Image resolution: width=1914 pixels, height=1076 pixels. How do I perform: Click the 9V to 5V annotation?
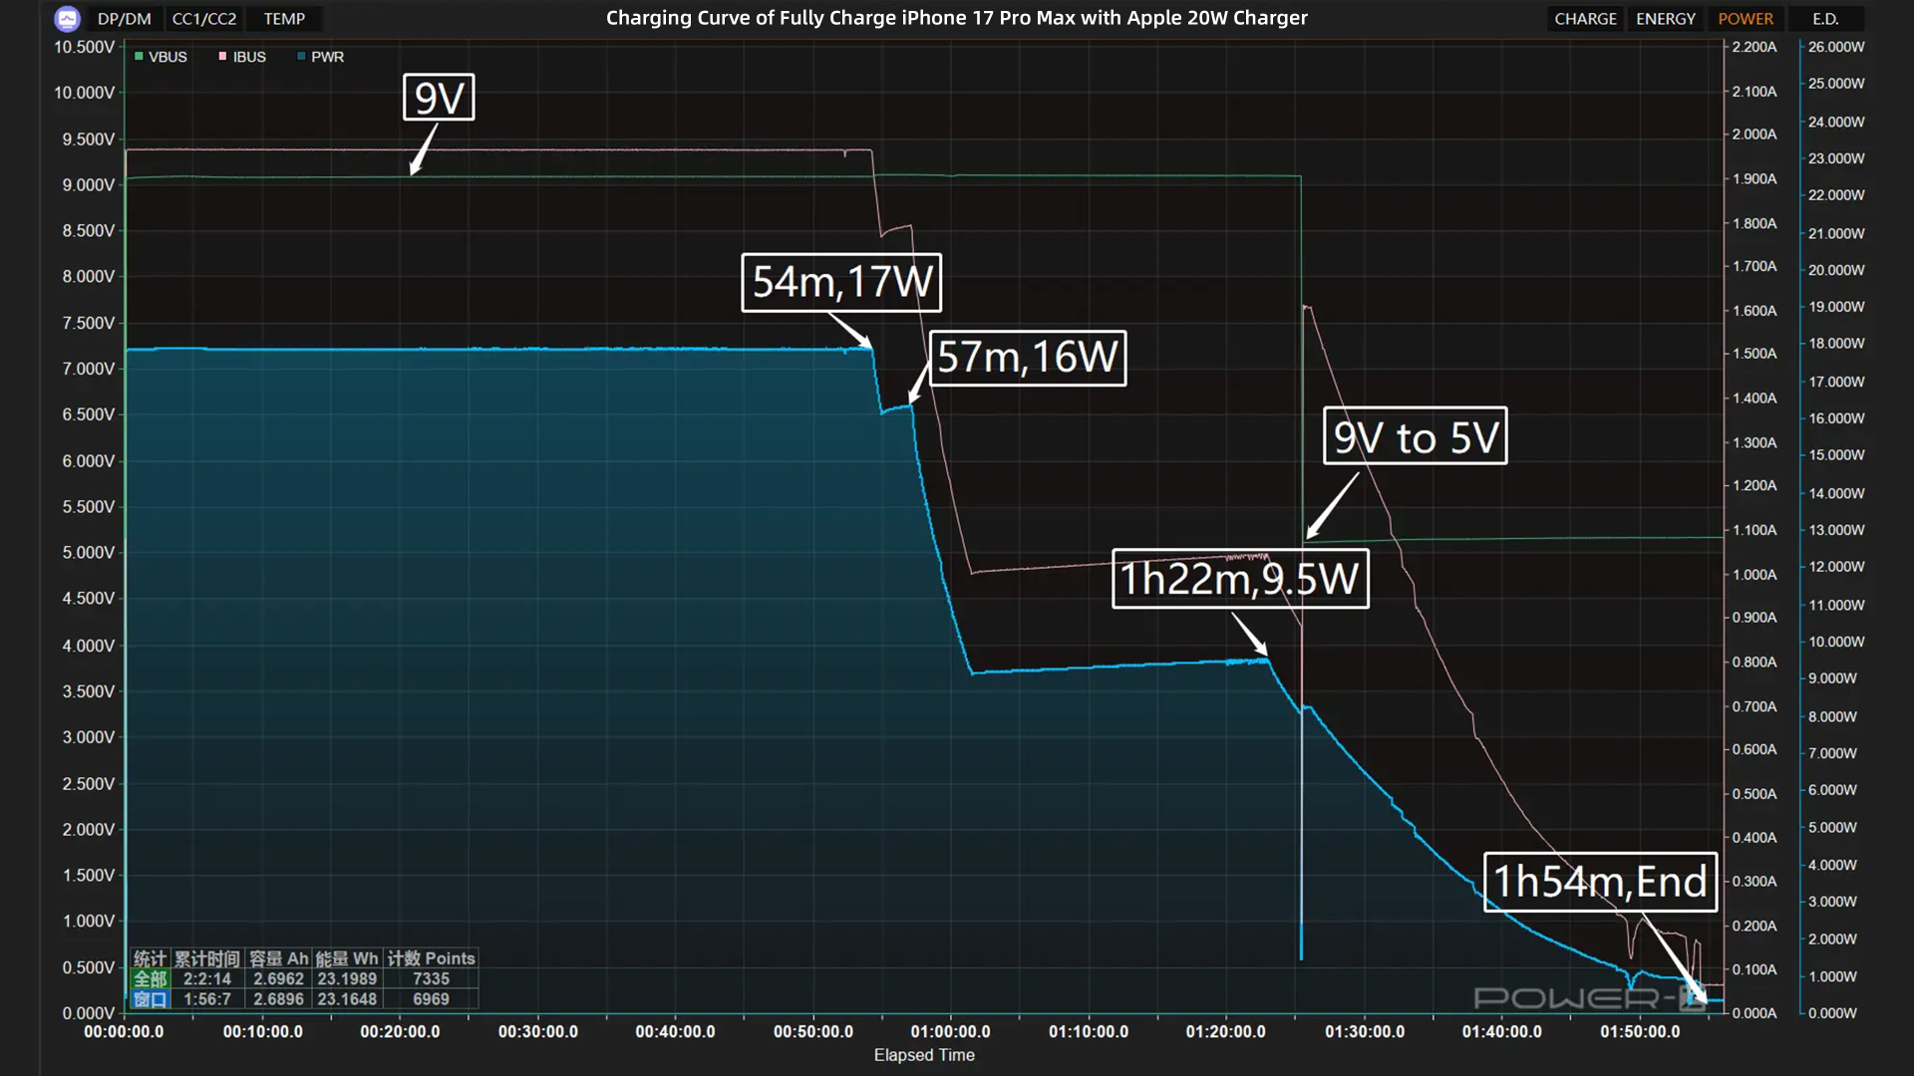pos(1415,436)
